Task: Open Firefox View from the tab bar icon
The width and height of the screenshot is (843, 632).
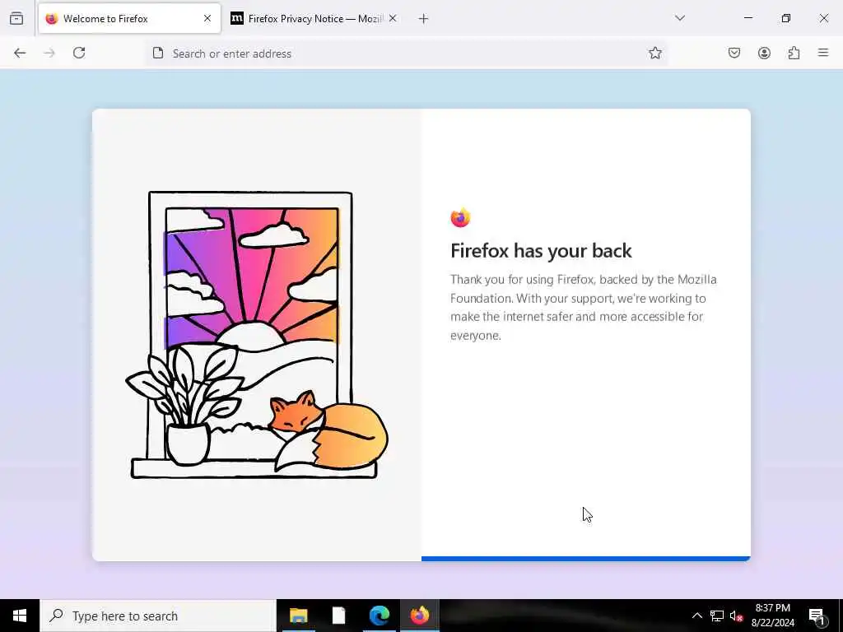Action: 16,18
